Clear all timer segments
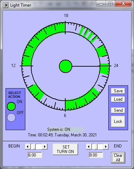134x169 pixels. click(x=118, y=158)
